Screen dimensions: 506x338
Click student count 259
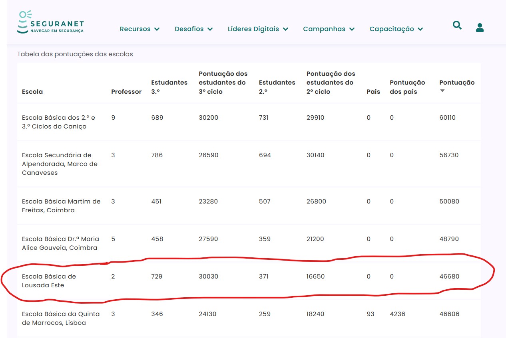click(x=265, y=314)
